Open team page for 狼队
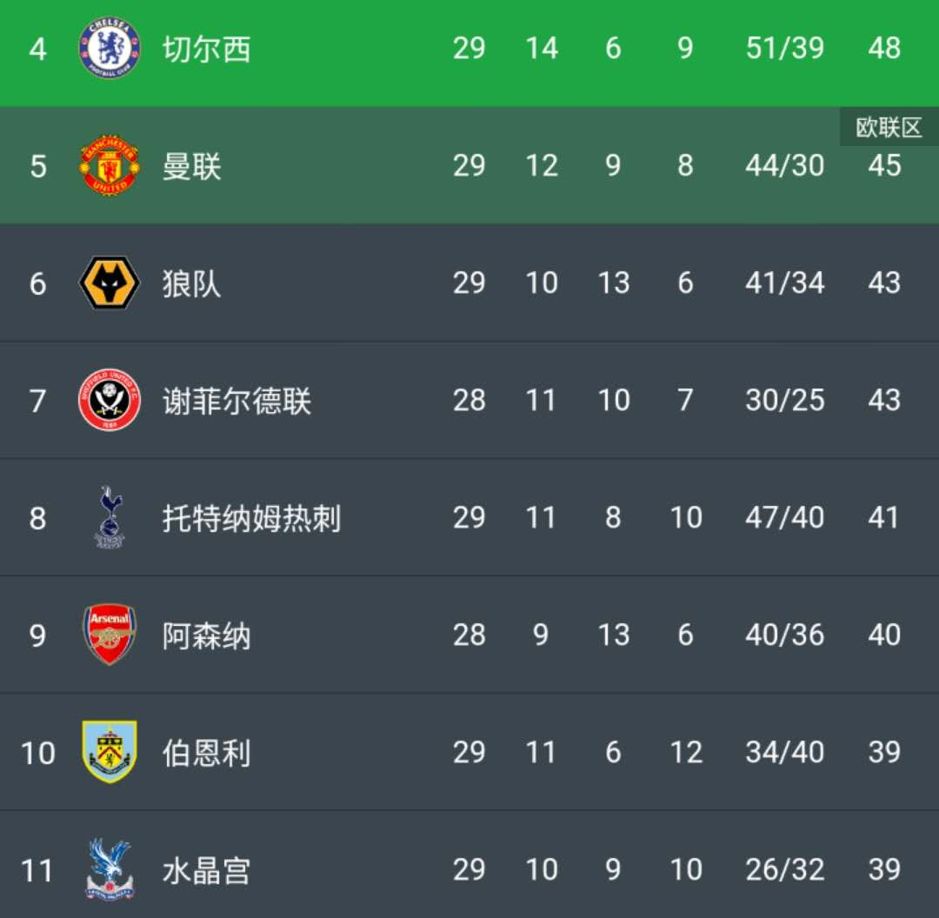This screenshot has width=939, height=918. tap(191, 283)
